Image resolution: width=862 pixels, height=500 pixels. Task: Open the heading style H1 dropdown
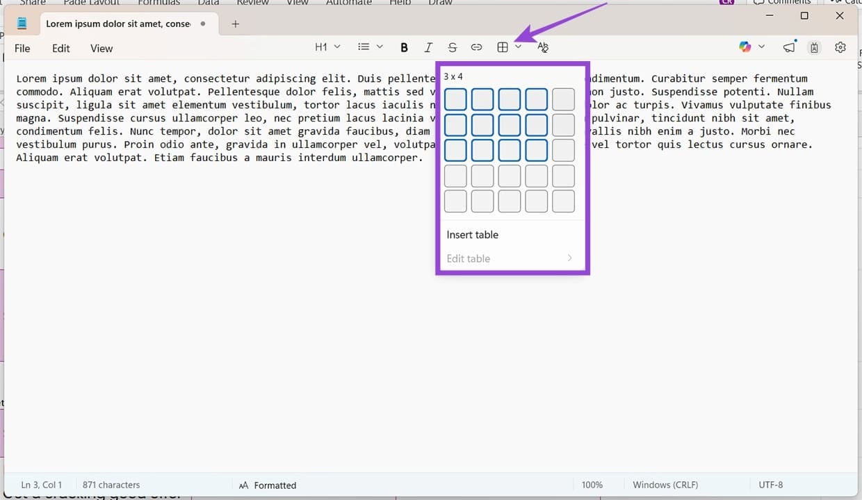tap(327, 47)
